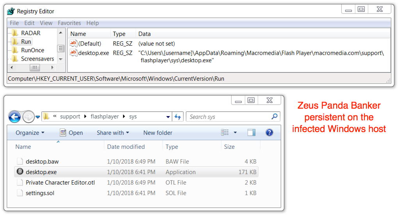Expand the arrow after support breadcrumb
Screen dimensions: 398x215
(x=85, y=116)
